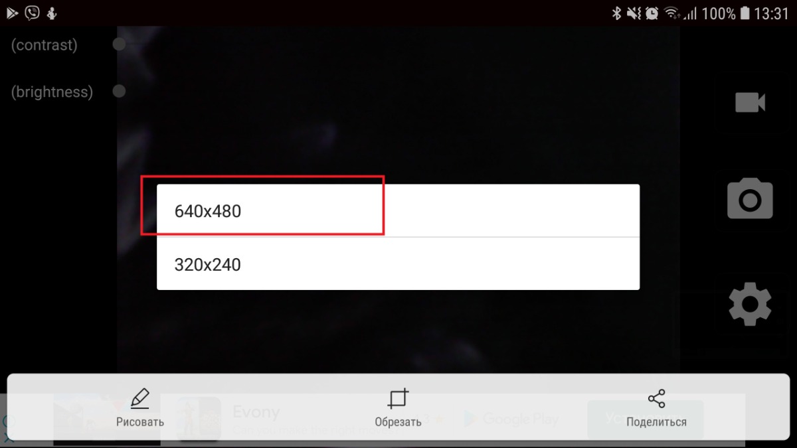Screen dimensions: 797x448
Task: Tap the Bluetooth status icon
Action: 616,13
